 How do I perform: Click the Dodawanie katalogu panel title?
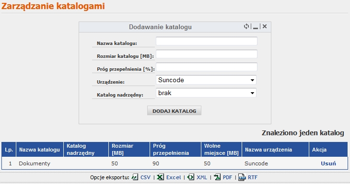click(160, 27)
